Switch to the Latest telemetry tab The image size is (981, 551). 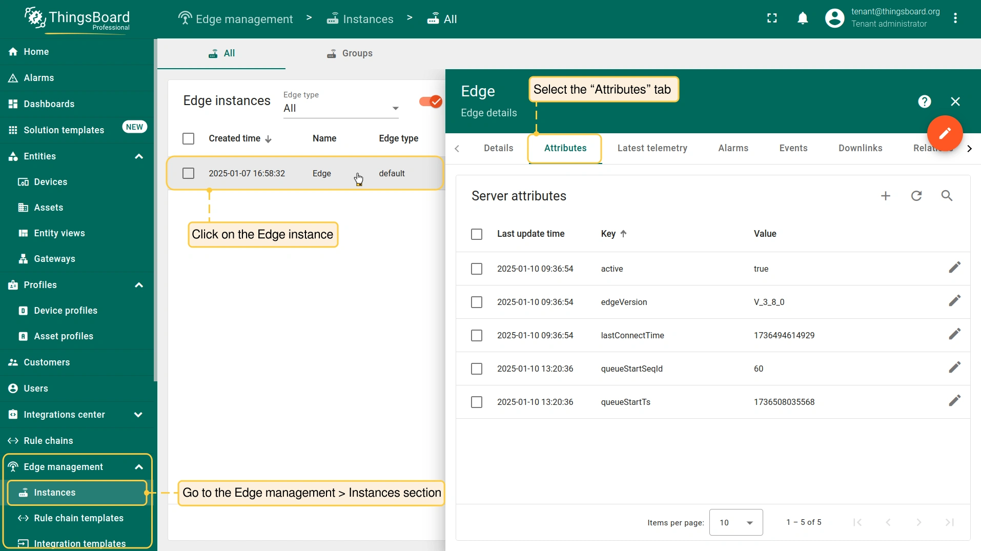(x=652, y=148)
